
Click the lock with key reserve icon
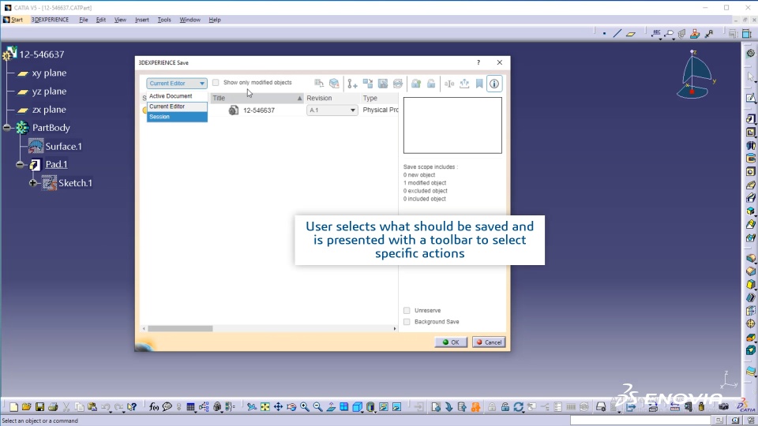416,84
